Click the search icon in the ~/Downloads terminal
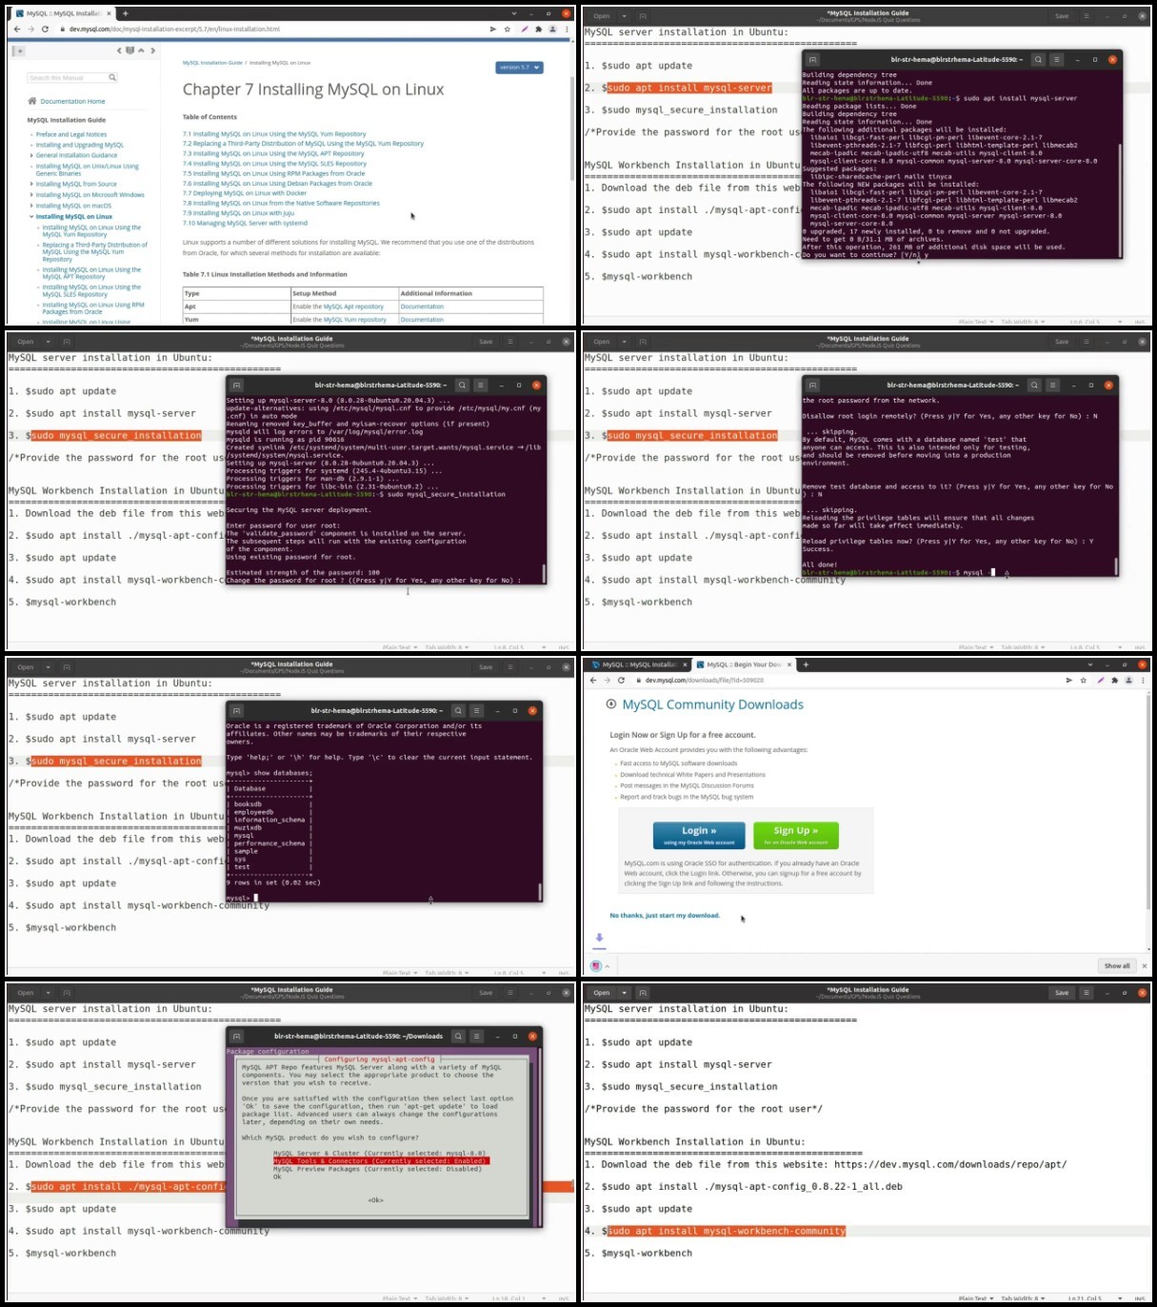1157x1307 pixels. [458, 1036]
